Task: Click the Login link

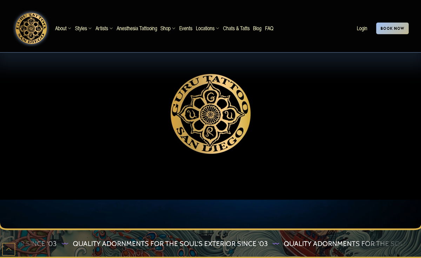Action: (x=362, y=28)
